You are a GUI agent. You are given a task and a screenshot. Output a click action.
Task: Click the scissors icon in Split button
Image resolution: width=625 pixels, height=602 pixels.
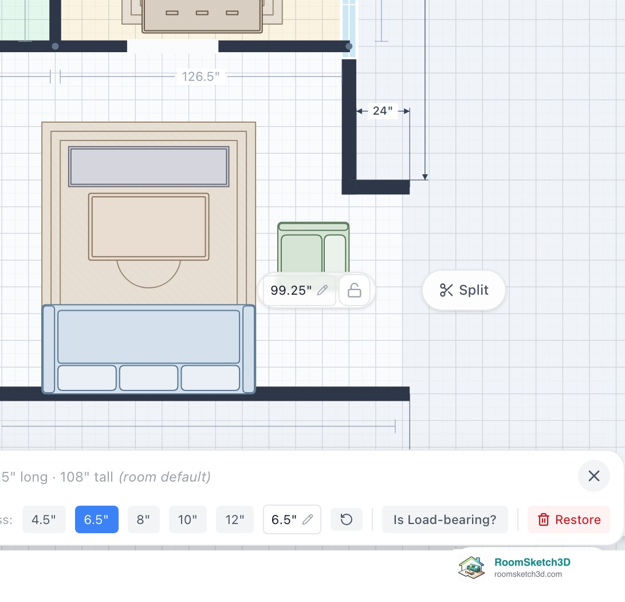pos(446,290)
